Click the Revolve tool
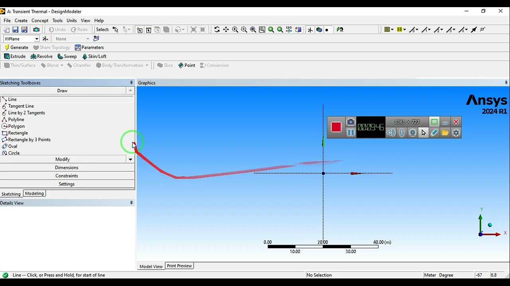Image resolution: width=510 pixels, height=286 pixels. tap(41, 56)
